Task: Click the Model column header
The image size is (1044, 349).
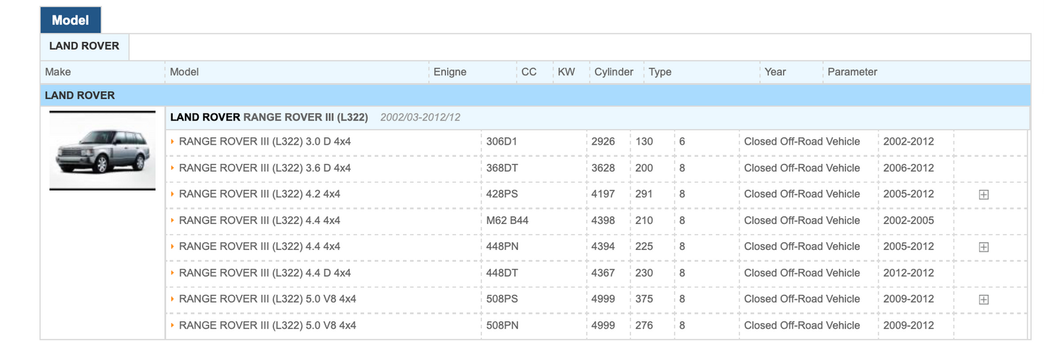Action: (x=184, y=72)
